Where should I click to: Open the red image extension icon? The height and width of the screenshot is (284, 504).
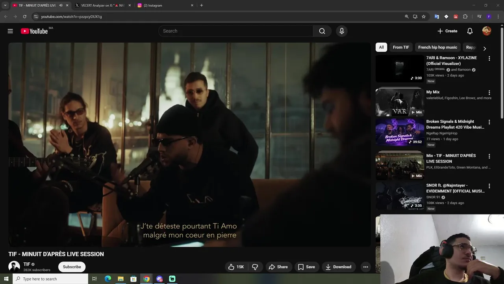pyautogui.click(x=456, y=17)
